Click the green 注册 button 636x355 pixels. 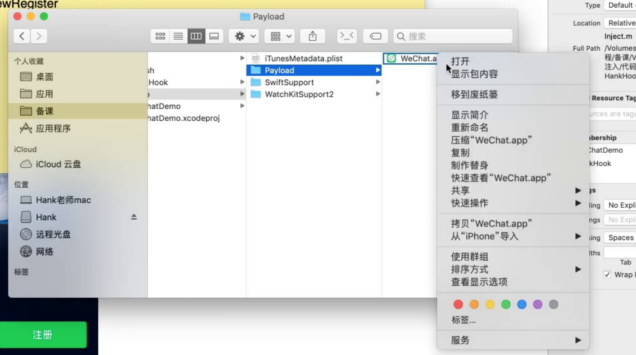coord(43,335)
